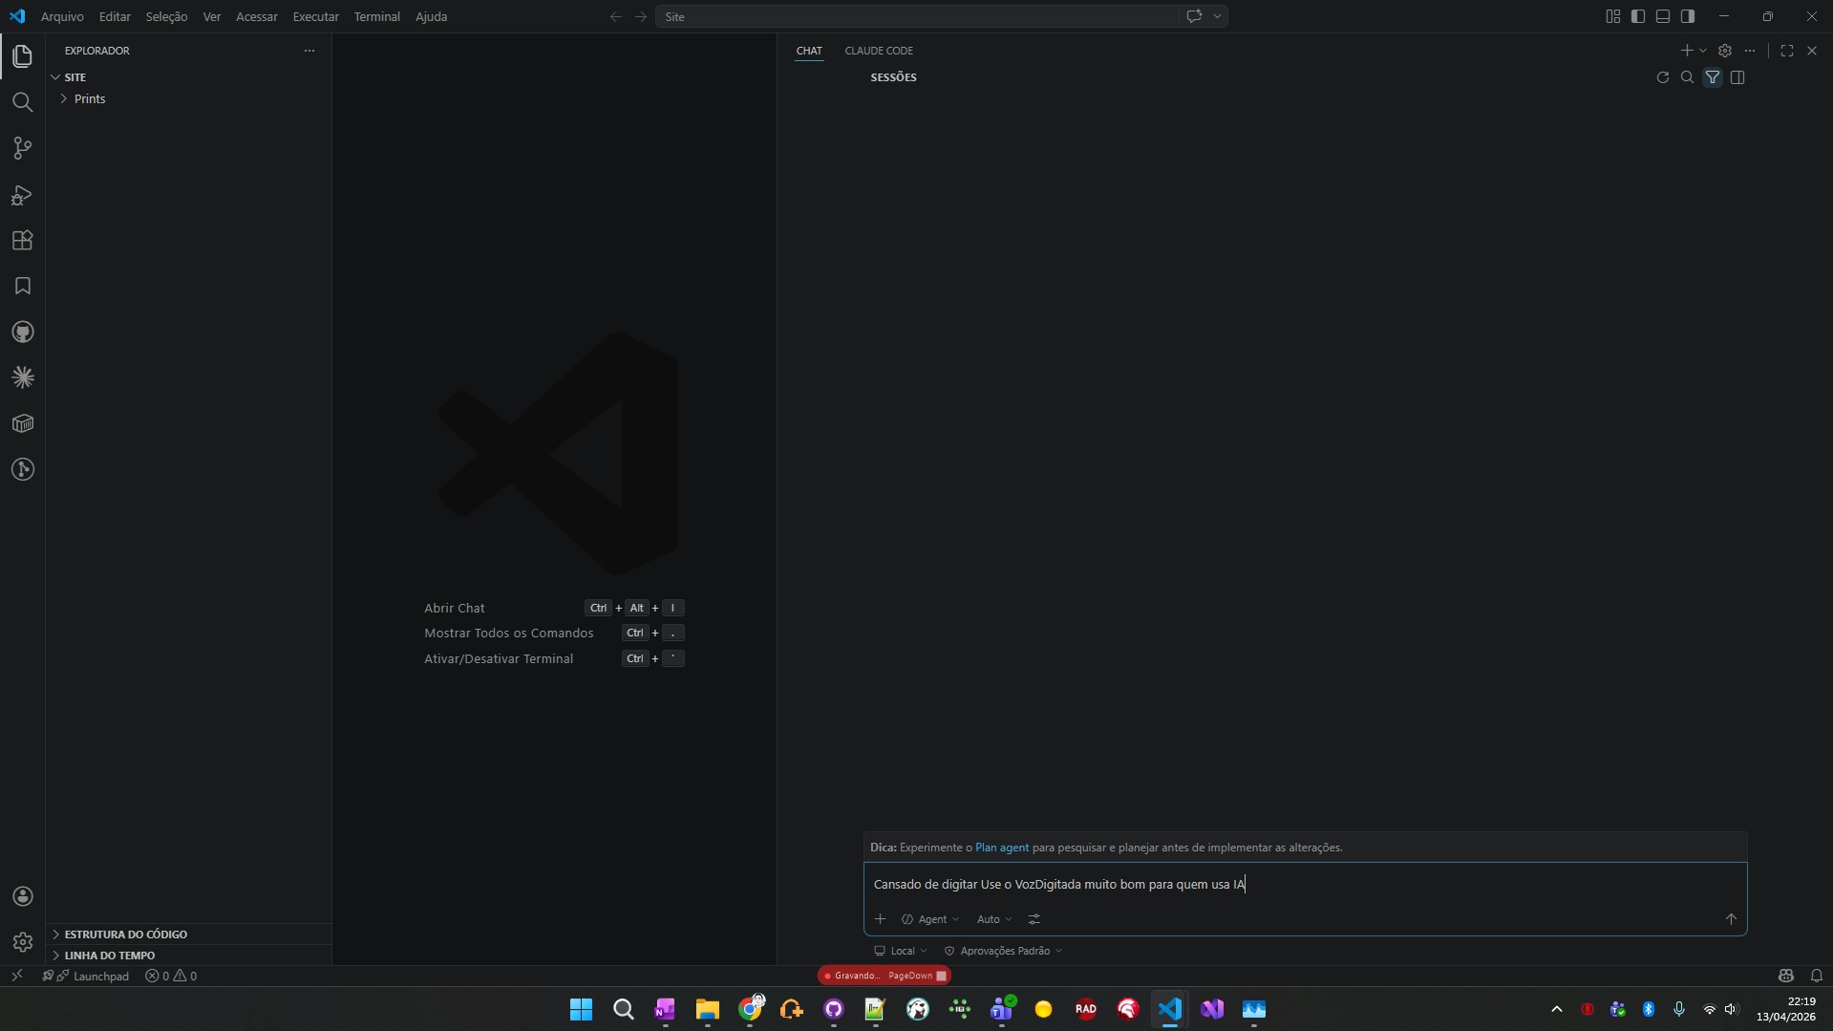Viewport: 1833px width, 1031px height.
Task: Open the Search view in activity bar
Action: click(x=22, y=102)
